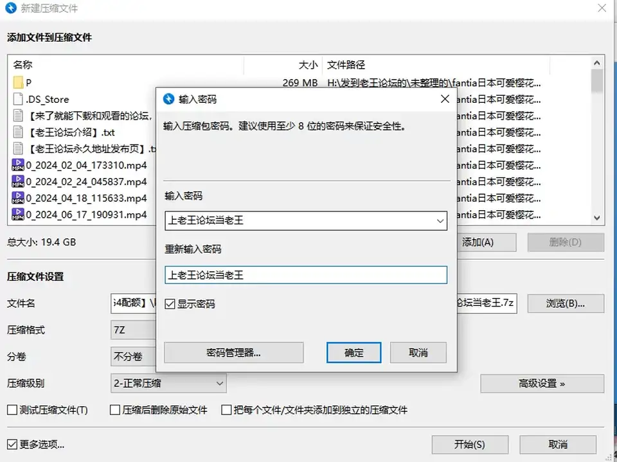Image resolution: width=617 pixels, height=462 pixels.
Task: Click the 重新输入密码 input field
Action: click(306, 274)
